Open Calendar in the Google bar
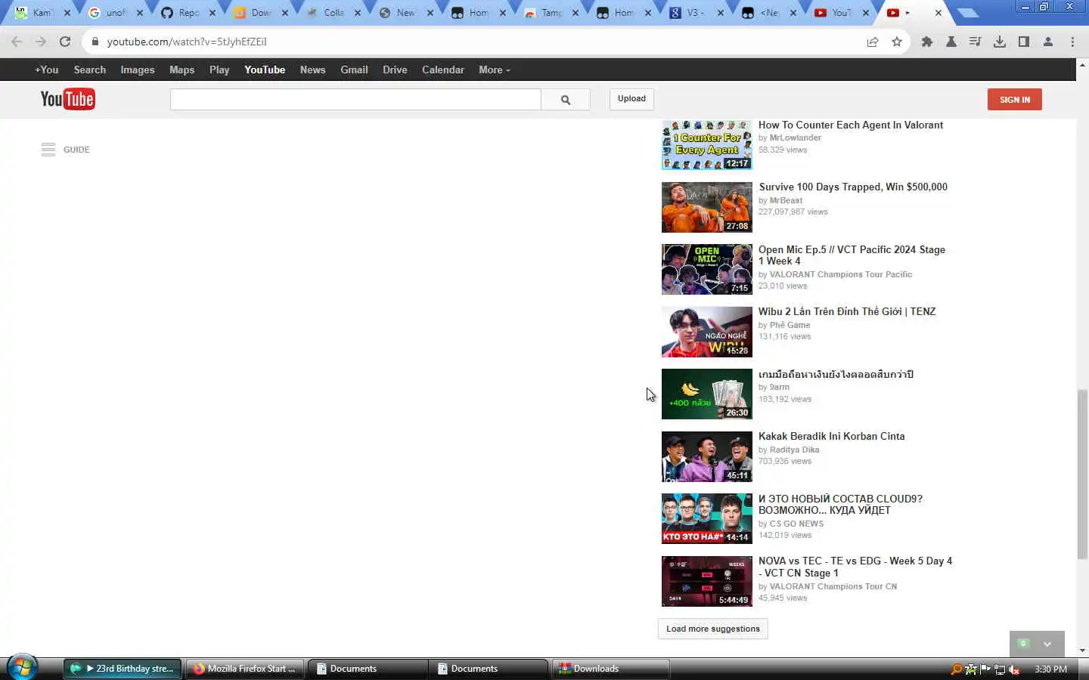Screen dimensions: 1089x680 443,70
